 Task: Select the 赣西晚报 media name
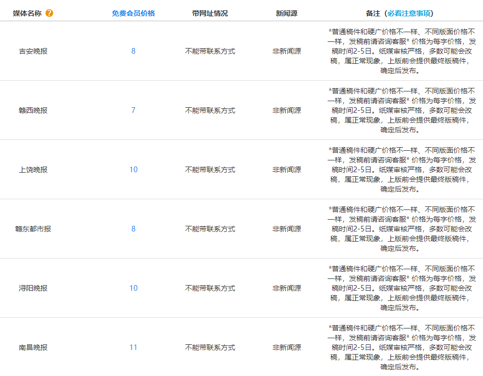click(33, 110)
